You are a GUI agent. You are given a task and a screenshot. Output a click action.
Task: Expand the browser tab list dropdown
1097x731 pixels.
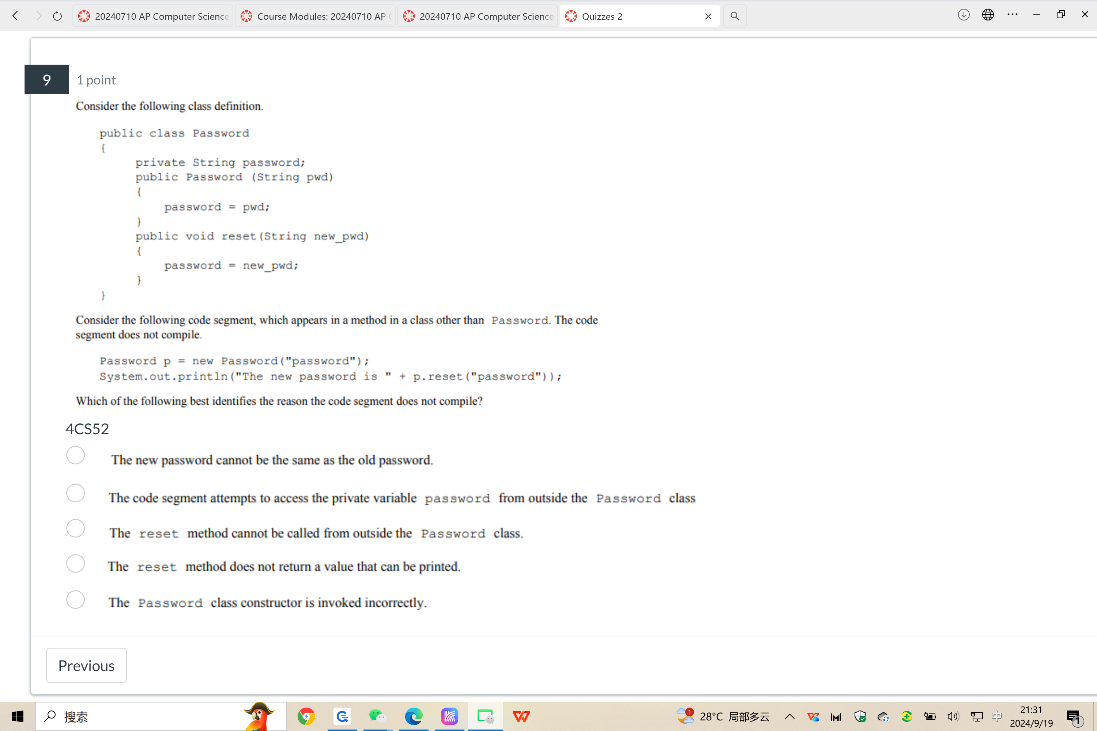(x=735, y=15)
